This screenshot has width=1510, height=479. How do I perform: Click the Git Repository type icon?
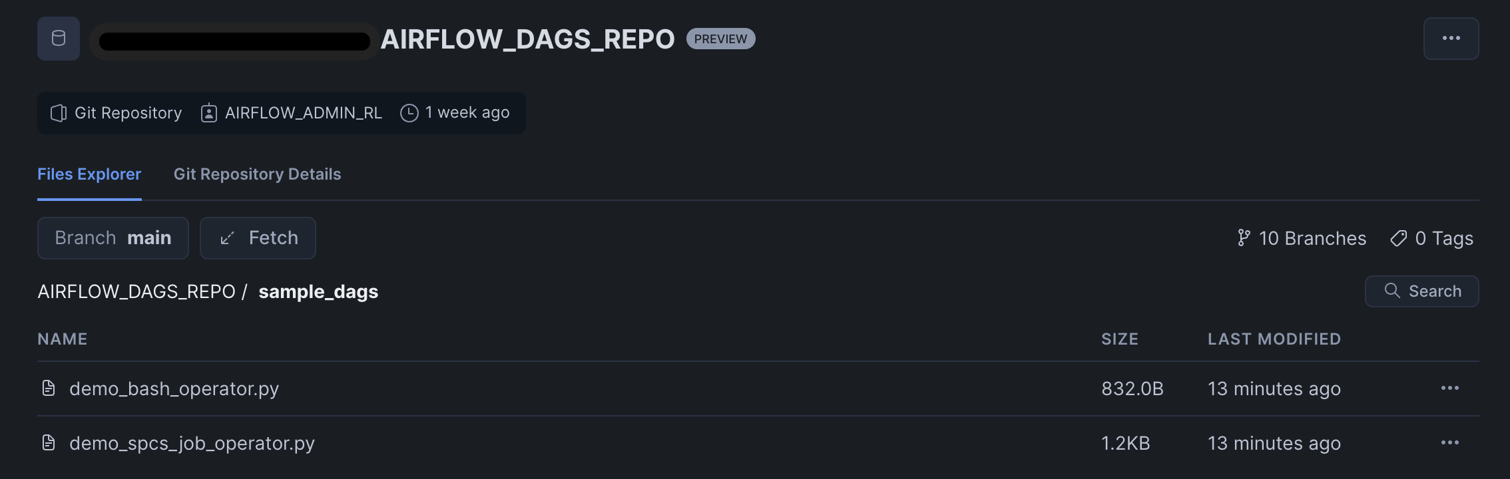59,113
